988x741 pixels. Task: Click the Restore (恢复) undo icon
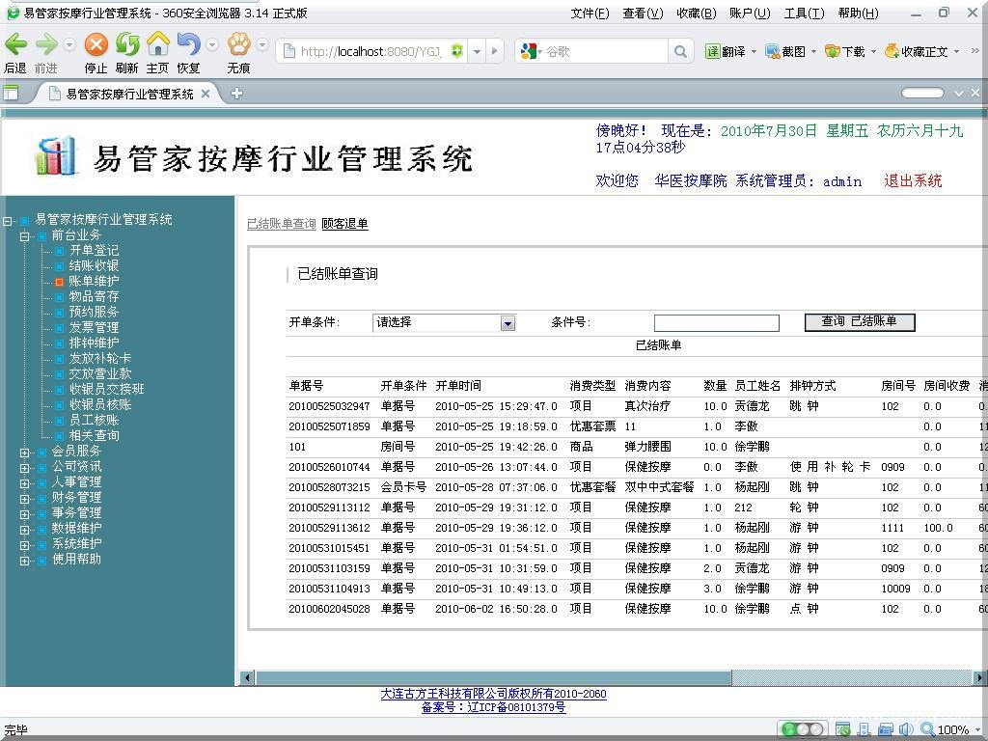coord(188,45)
